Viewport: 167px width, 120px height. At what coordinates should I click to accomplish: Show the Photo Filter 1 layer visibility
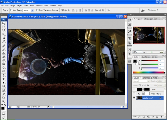134,94
